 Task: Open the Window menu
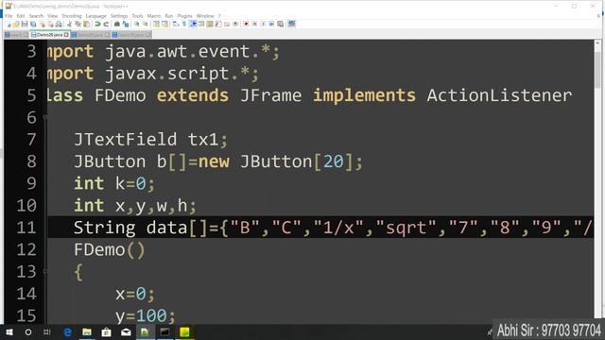click(205, 16)
